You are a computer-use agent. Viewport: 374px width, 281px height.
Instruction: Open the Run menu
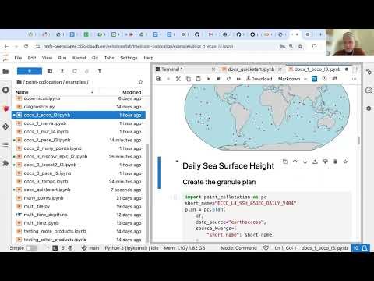coord(62,58)
